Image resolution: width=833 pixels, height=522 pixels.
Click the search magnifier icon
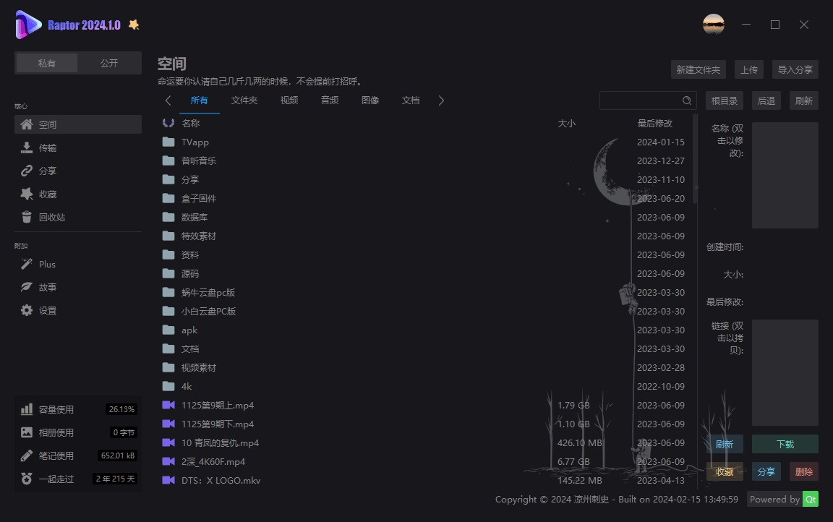coord(688,100)
